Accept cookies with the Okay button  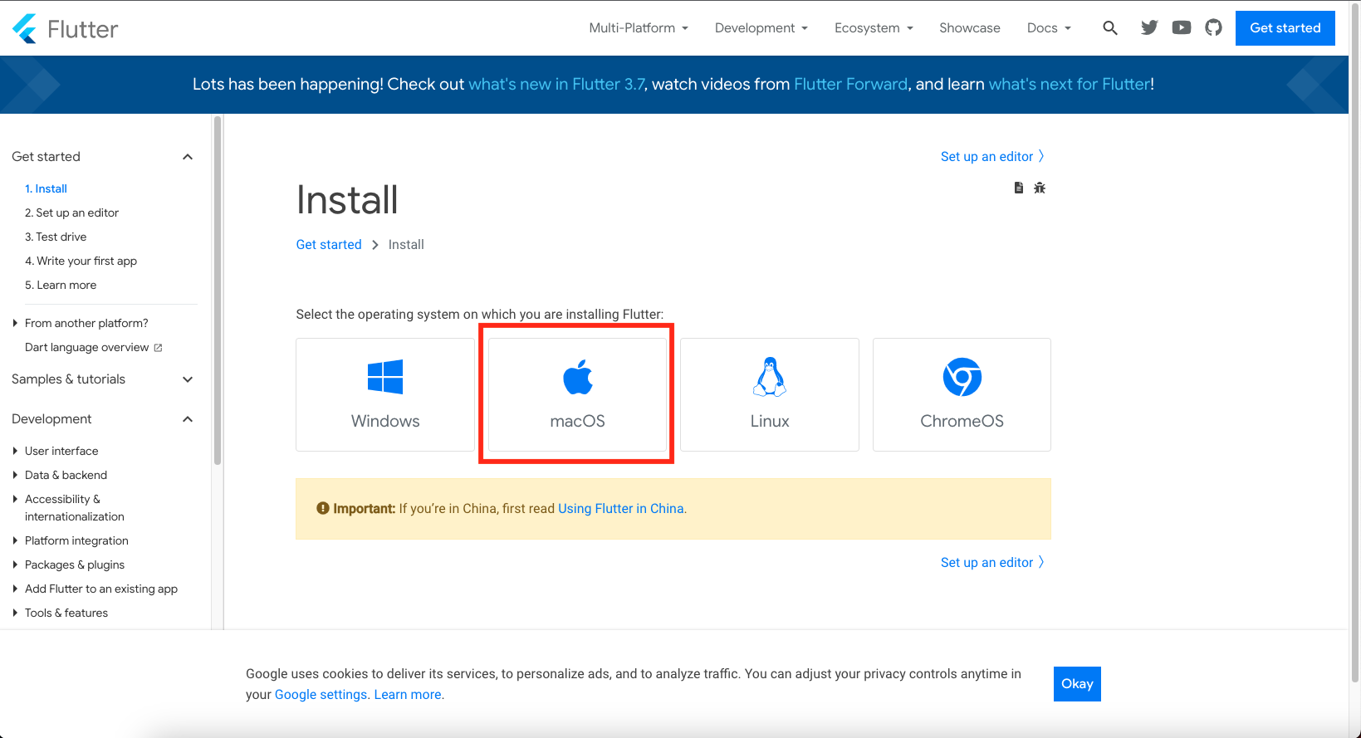pyautogui.click(x=1077, y=684)
